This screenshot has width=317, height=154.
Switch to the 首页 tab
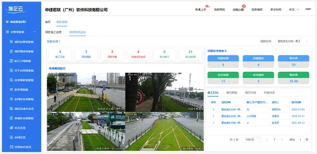pos(48,22)
